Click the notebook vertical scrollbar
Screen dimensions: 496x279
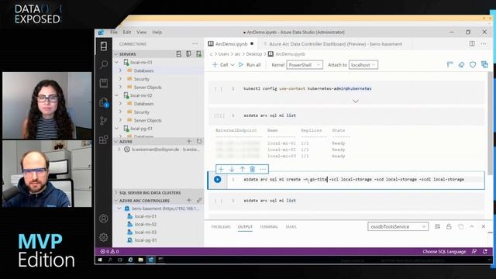[491, 123]
